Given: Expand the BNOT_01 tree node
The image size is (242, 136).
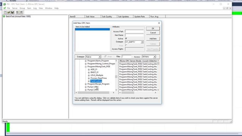Looking at the screenshot, I should click(x=89, y=73).
